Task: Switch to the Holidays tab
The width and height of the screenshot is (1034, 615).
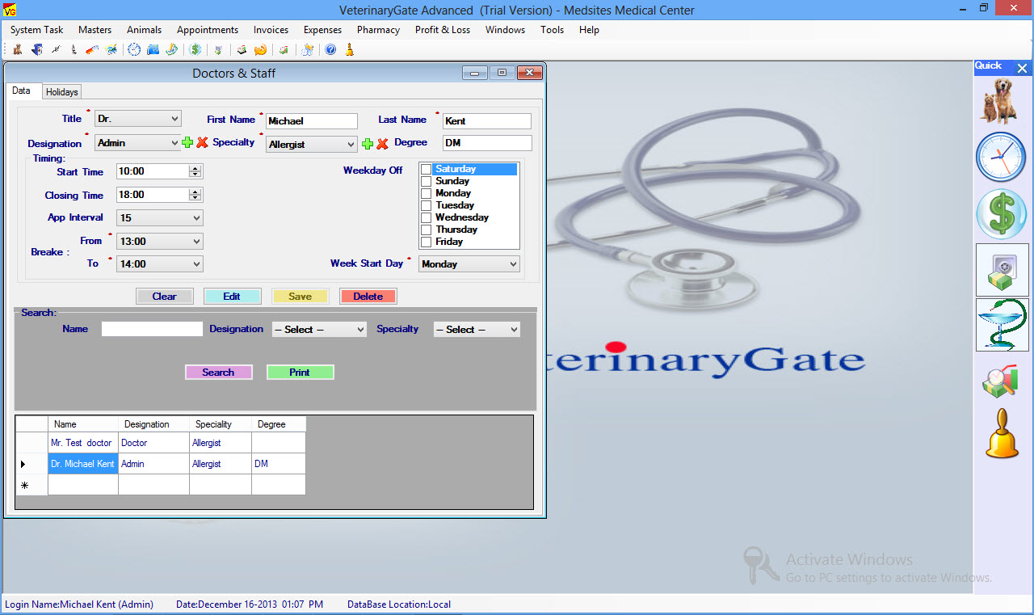Action: coord(61,92)
